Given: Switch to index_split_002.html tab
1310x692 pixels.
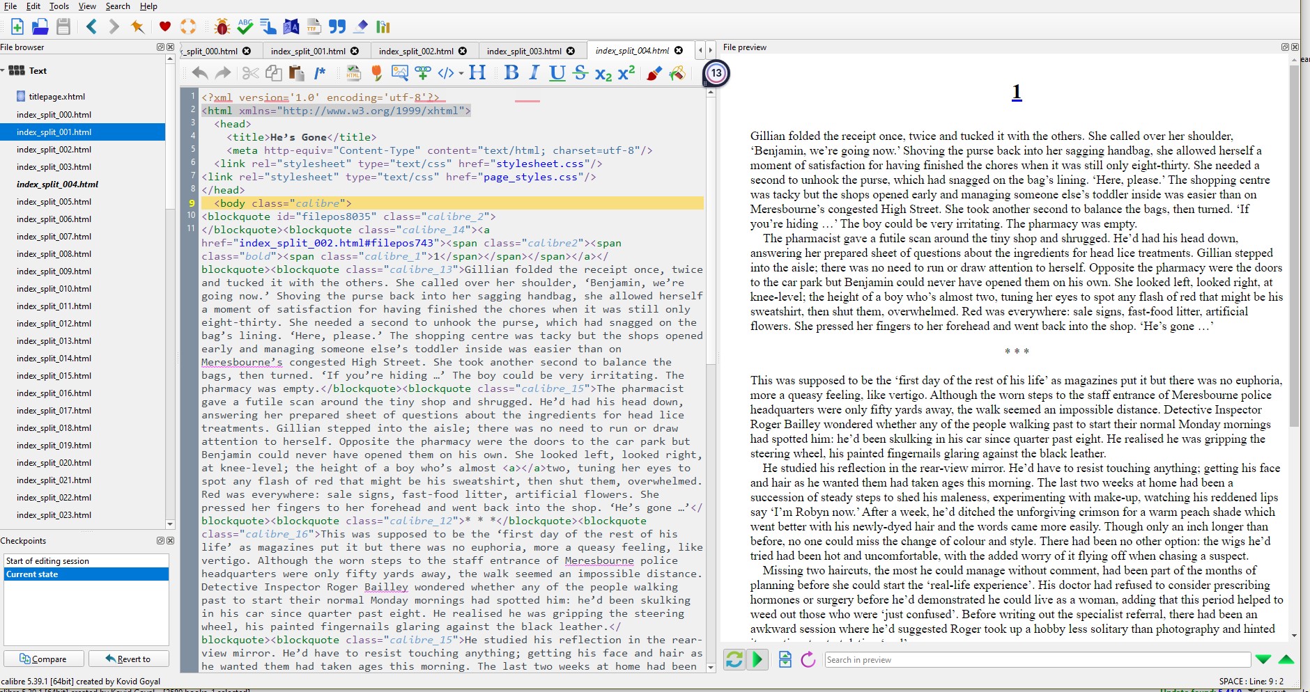Looking at the screenshot, I should pyautogui.click(x=416, y=51).
